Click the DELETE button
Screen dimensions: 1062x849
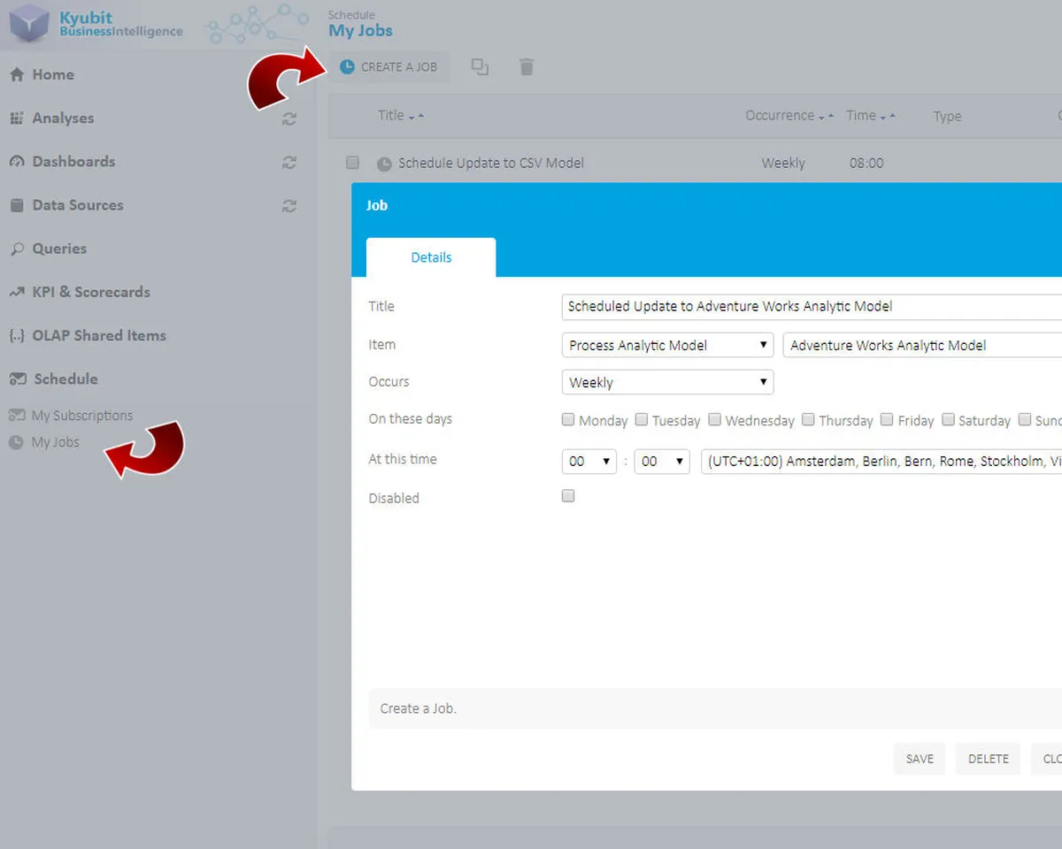[x=988, y=759]
